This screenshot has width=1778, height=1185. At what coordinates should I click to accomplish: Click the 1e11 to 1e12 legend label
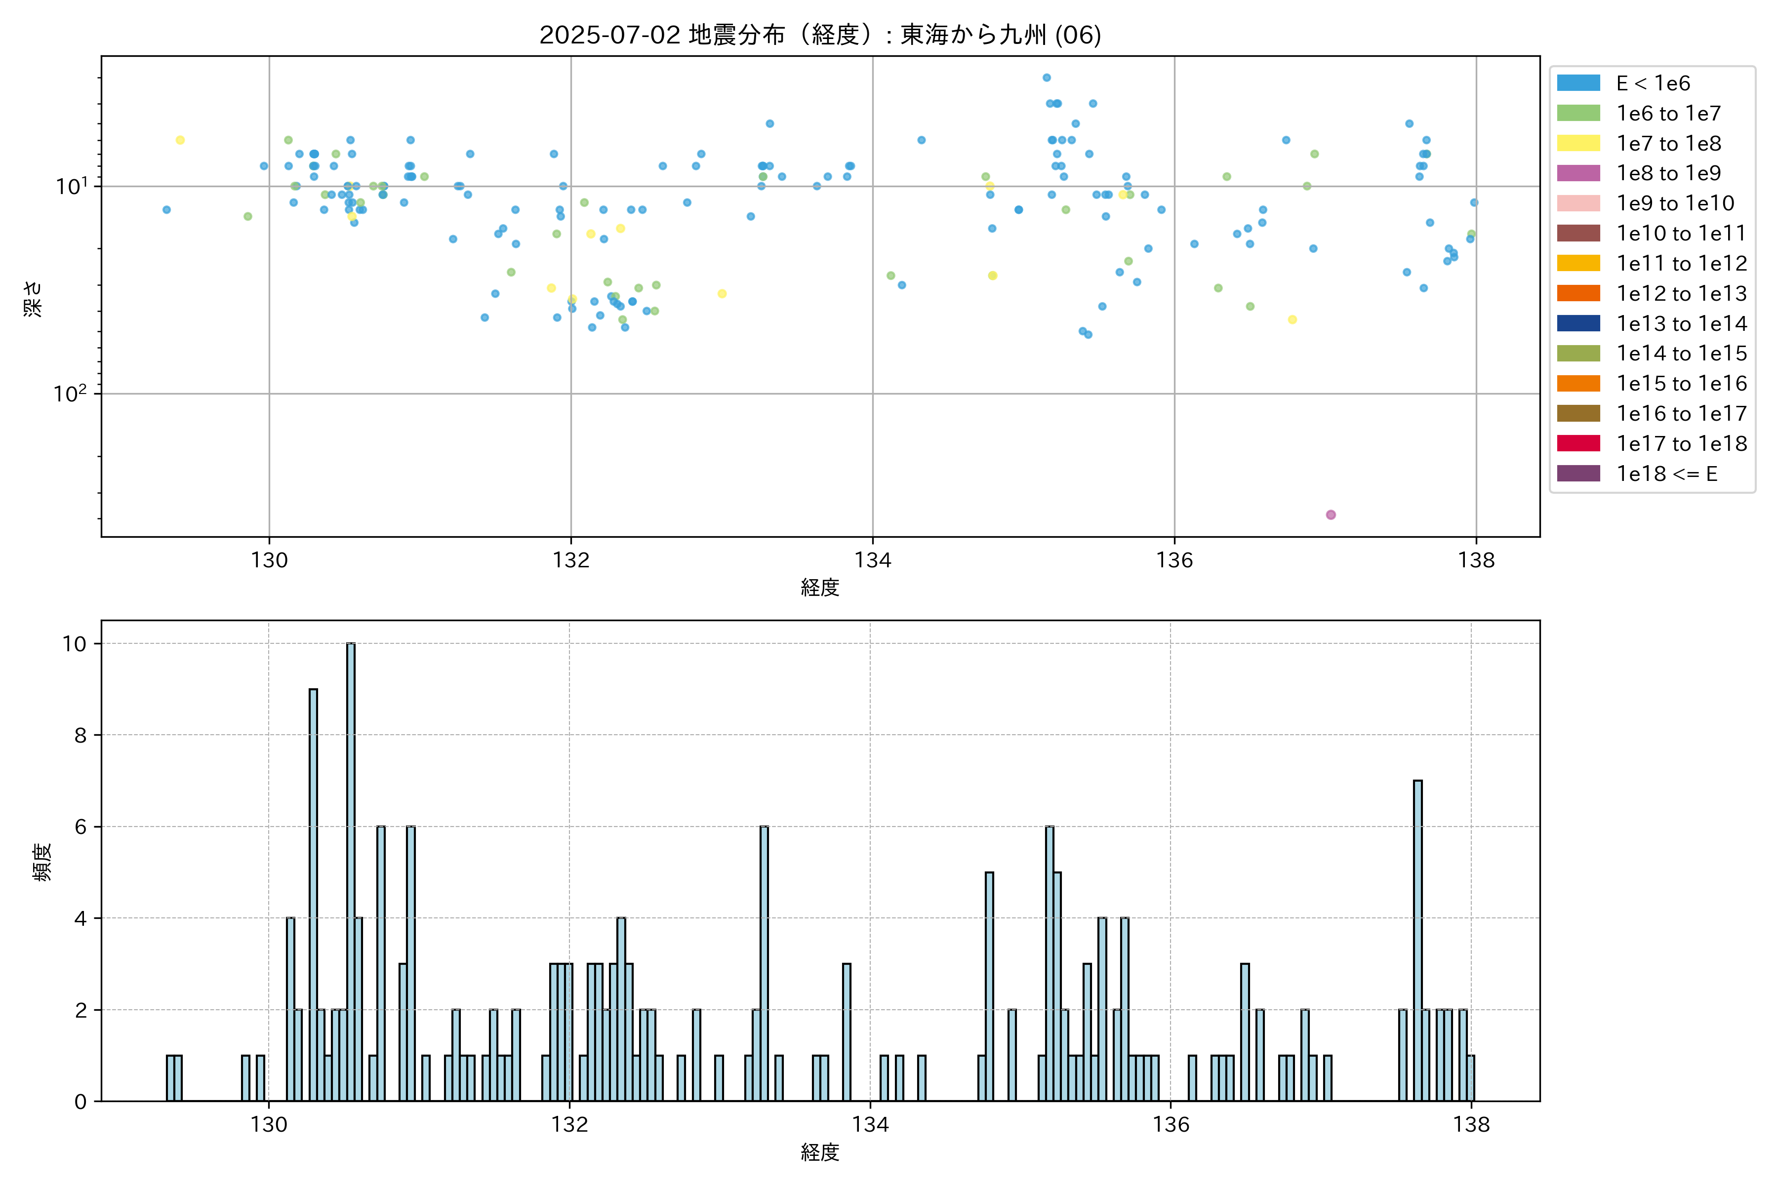(x=1681, y=263)
